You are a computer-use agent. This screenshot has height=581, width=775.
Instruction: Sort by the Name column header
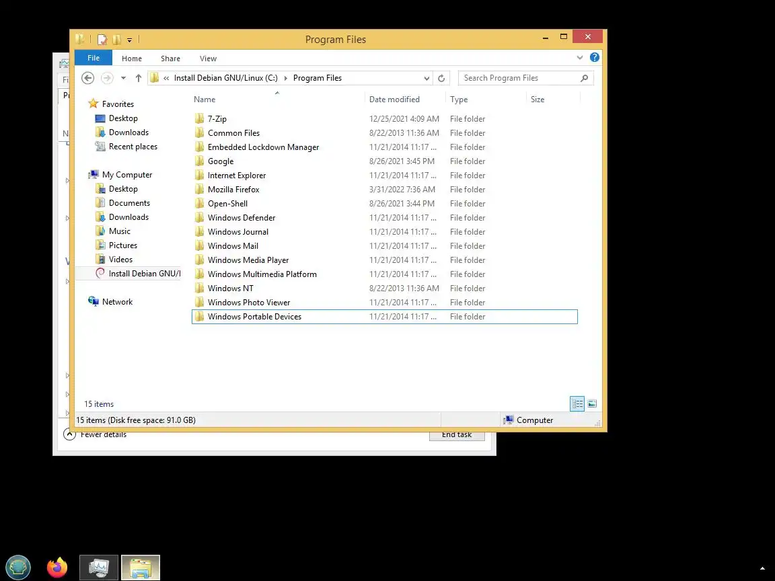point(205,100)
